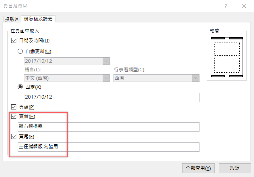Disable the 頁首 checkbox

tap(14, 116)
